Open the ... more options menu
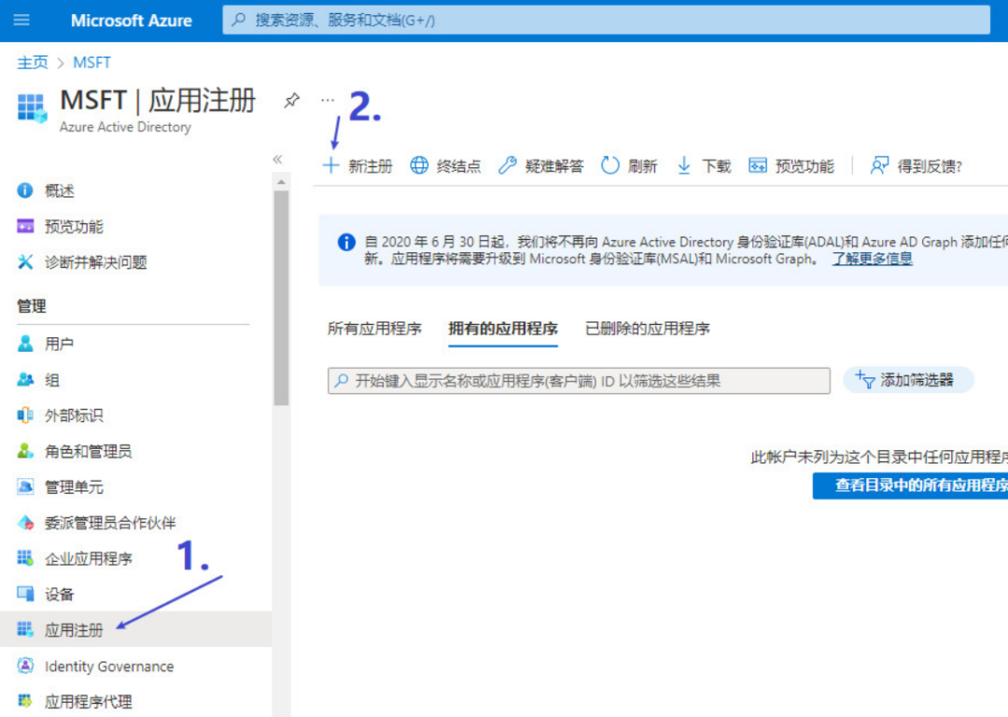Screen dimensions: 1008x717 [327, 100]
